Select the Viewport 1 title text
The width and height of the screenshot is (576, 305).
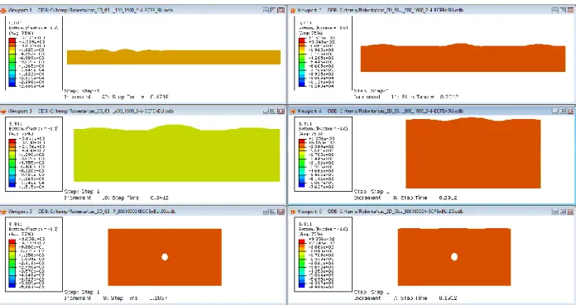(x=90, y=10)
